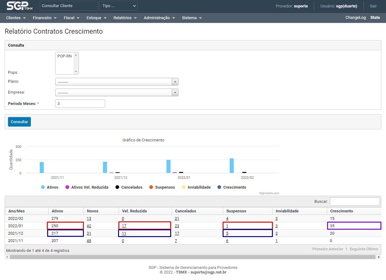Open the Relatórios menu
This screenshot has width=386, height=280.
pyautogui.click(x=125, y=18)
